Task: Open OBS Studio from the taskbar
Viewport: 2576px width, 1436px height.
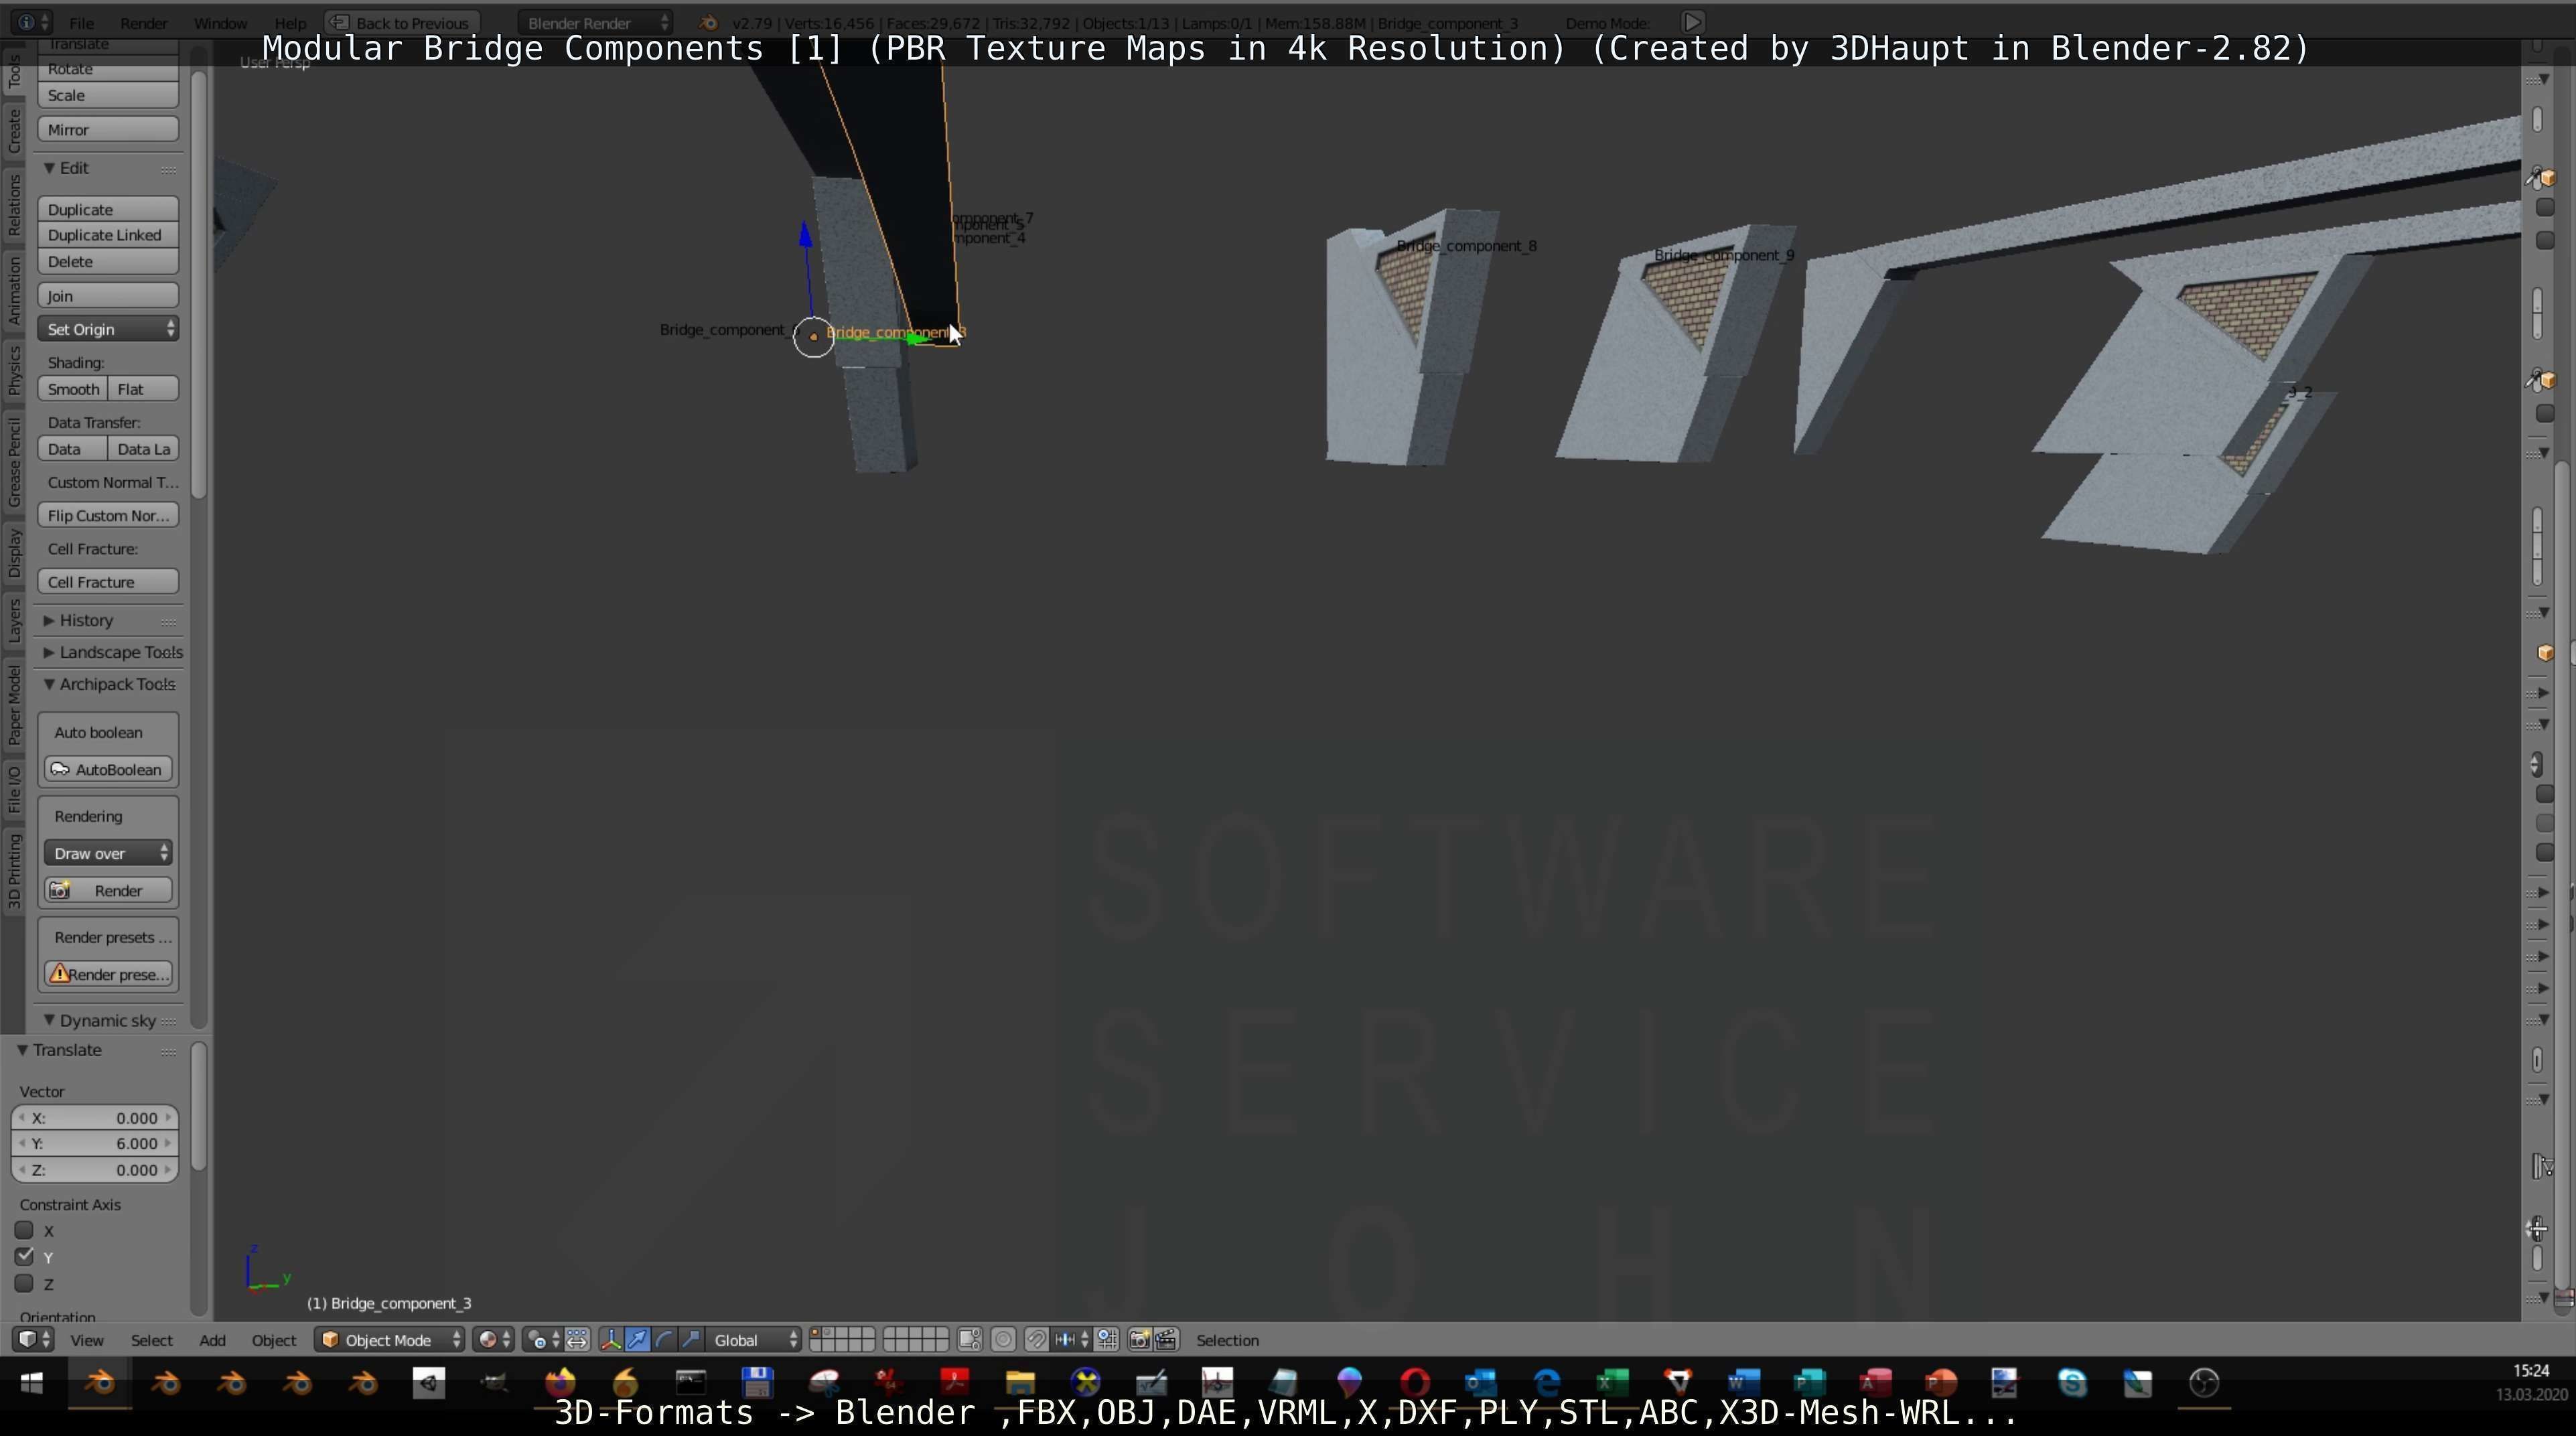Action: (2204, 1383)
